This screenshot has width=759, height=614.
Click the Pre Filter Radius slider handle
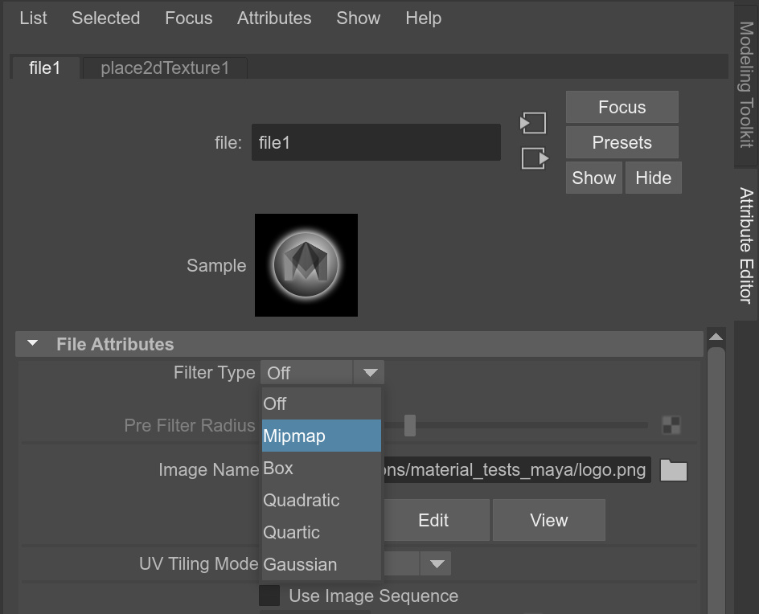click(410, 425)
